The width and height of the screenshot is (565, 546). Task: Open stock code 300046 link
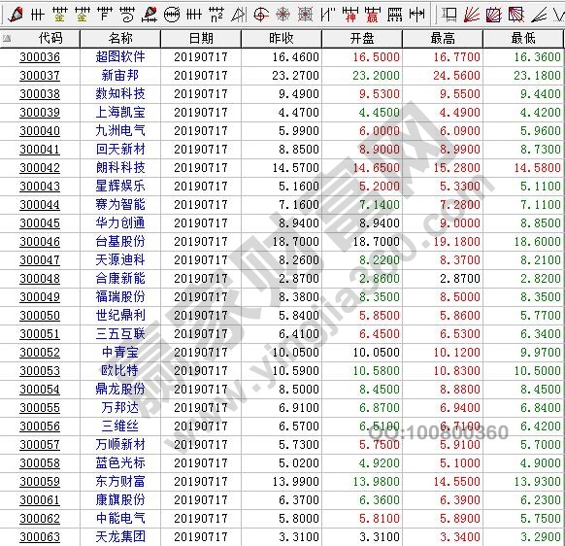[x=40, y=242]
